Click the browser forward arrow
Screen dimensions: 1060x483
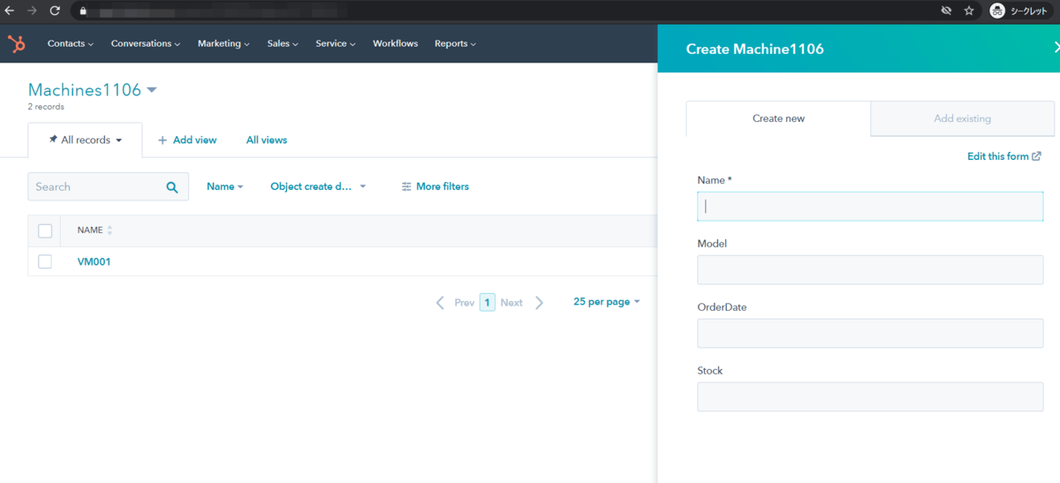pyautogui.click(x=33, y=11)
